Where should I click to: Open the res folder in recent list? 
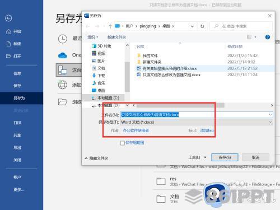click(x=173, y=179)
